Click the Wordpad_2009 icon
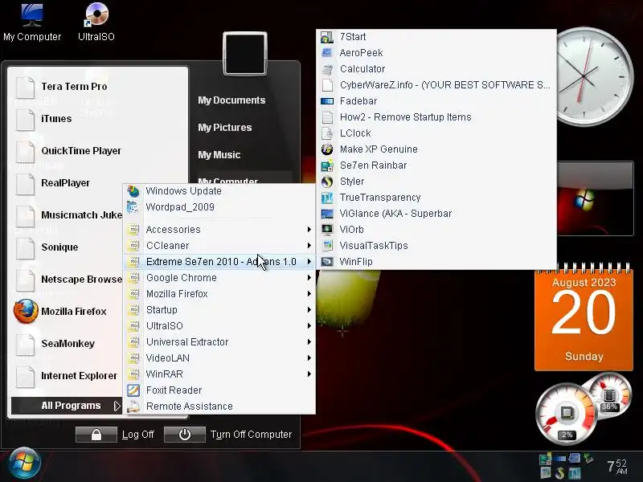Screen dimensions: 643x482 [133, 207]
